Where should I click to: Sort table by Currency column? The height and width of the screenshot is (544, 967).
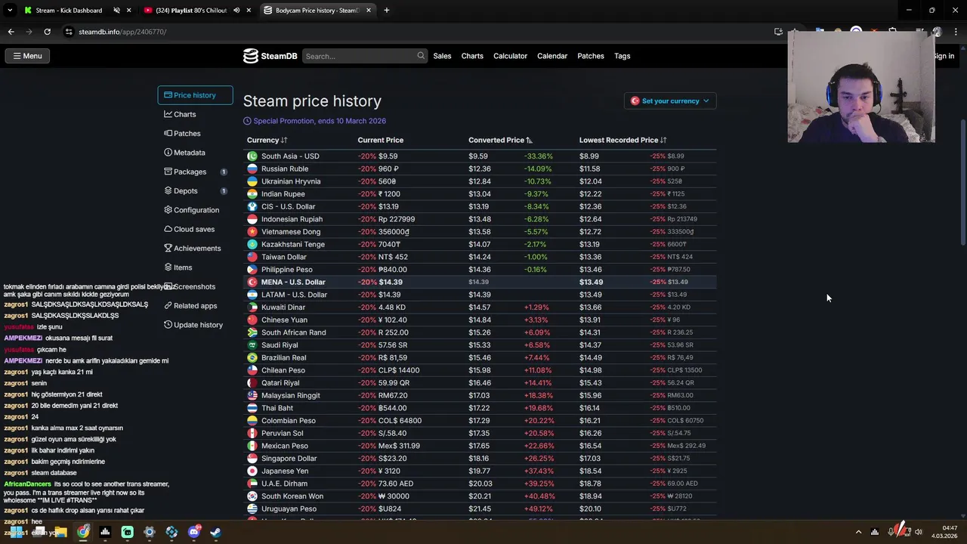[x=267, y=140]
